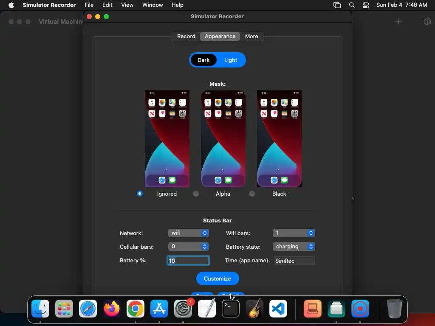Click the copy icon in Virtual Machine window
This screenshot has height=326, width=435.
pyautogui.click(x=427, y=21)
